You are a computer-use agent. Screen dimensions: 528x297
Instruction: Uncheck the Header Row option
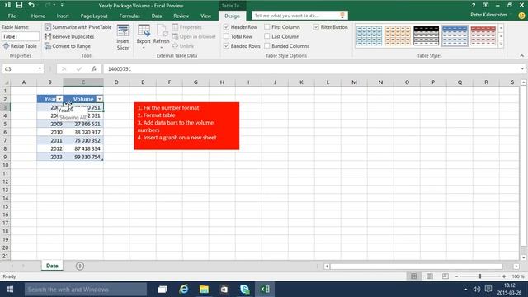coord(227,27)
